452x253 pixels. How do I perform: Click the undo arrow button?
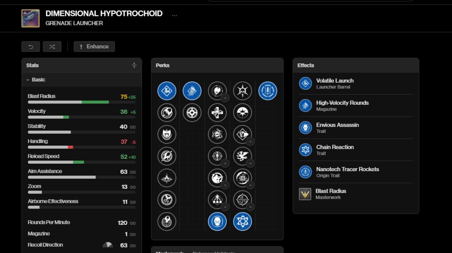coord(30,47)
